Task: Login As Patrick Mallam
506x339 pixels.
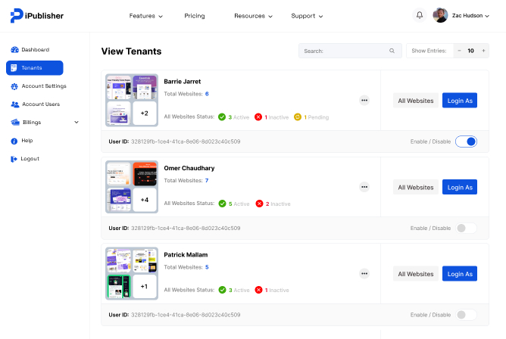Action: pos(460,274)
